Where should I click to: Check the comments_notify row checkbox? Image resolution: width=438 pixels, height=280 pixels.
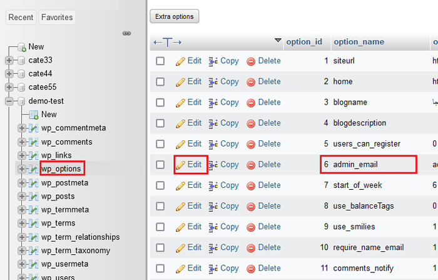point(160,268)
